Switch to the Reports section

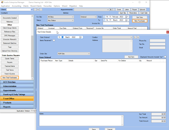pyautogui.click(x=17, y=107)
